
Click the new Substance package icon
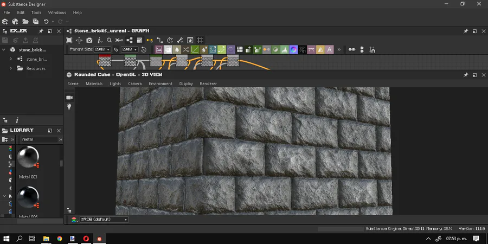(5, 22)
